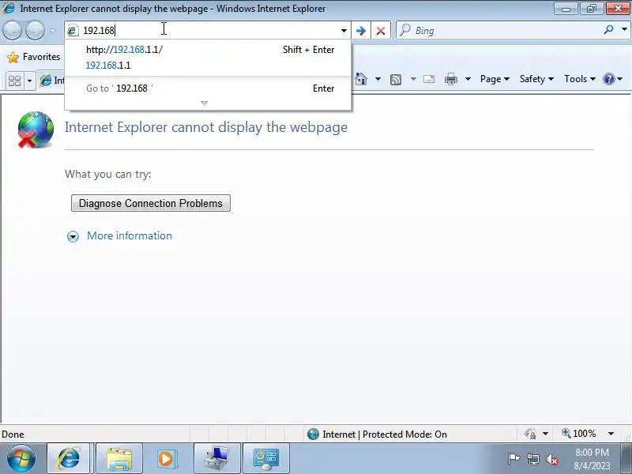This screenshot has height=474, width=632.
Task: Select suggestion http://192.168.1.1/
Action: (209, 50)
